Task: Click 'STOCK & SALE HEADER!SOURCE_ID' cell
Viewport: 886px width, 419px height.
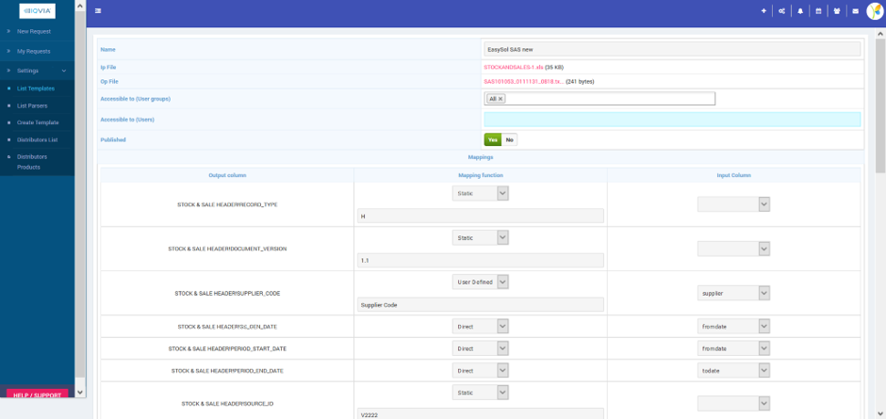Action: [x=227, y=403]
